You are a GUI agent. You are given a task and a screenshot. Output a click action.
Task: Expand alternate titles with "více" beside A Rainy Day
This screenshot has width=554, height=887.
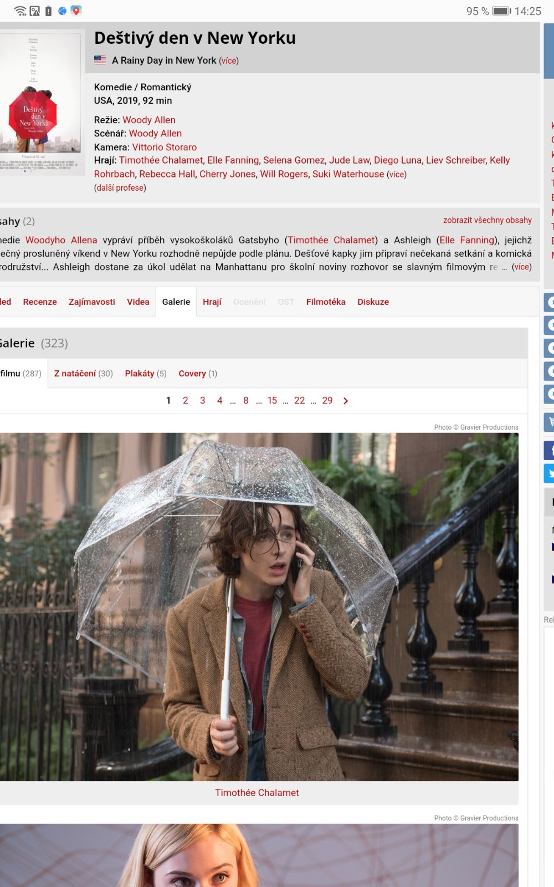click(x=229, y=61)
